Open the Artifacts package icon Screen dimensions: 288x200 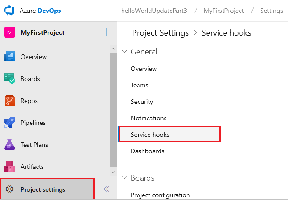pyautogui.click(x=10, y=167)
